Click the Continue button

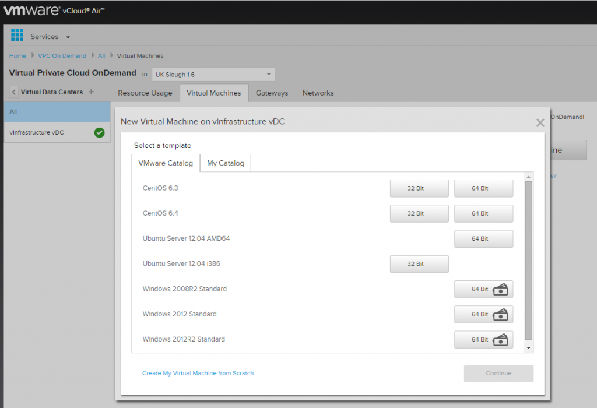498,374
